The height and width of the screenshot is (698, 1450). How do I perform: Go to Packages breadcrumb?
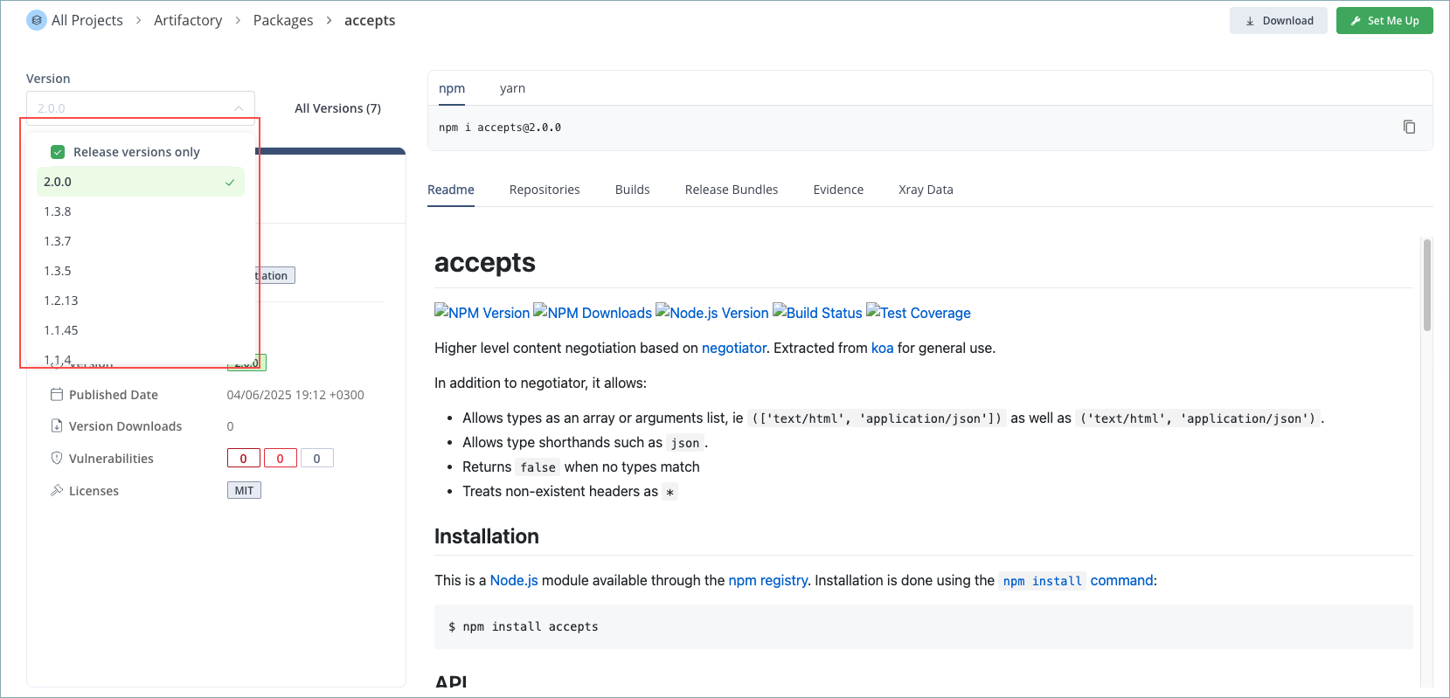click(283, 20)
